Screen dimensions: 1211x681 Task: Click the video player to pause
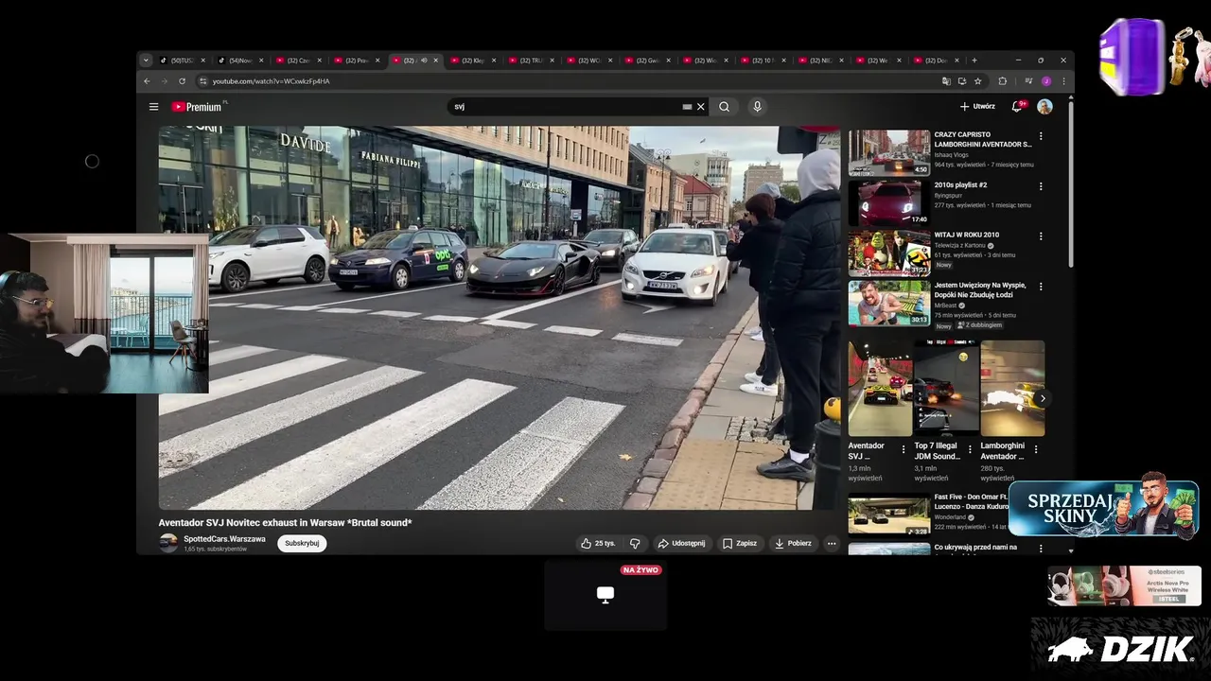pos(499,318)
